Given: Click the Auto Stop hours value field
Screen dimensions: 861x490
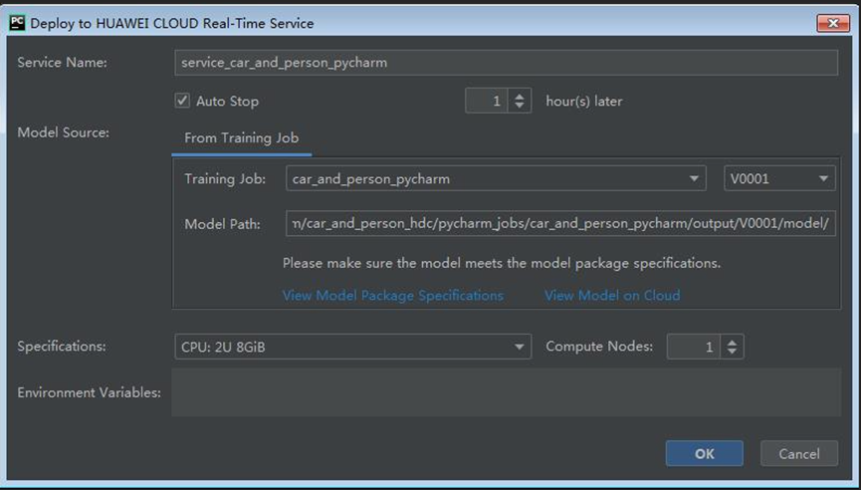Looking at the screenshot, I should [489, 101].
